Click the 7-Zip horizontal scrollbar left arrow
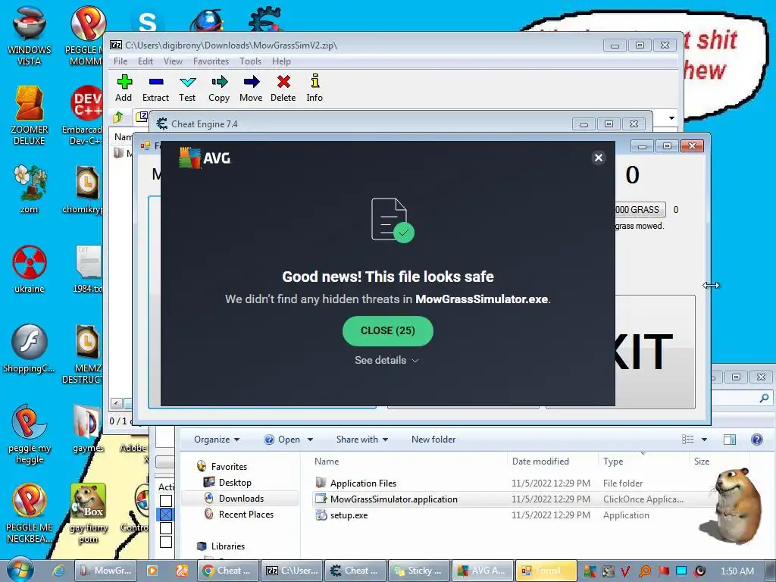Image resolution: width=776 pixels, height=582 pixels. coord(116,404)
